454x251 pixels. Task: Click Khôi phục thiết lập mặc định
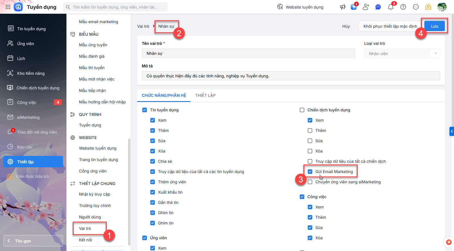click(390, 26)
